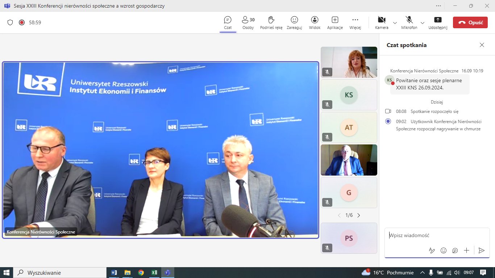The height and width of the screenshot is (278, 495).
Task: Expand camera options dropdown arrow
Action: (x=395, y=22)
